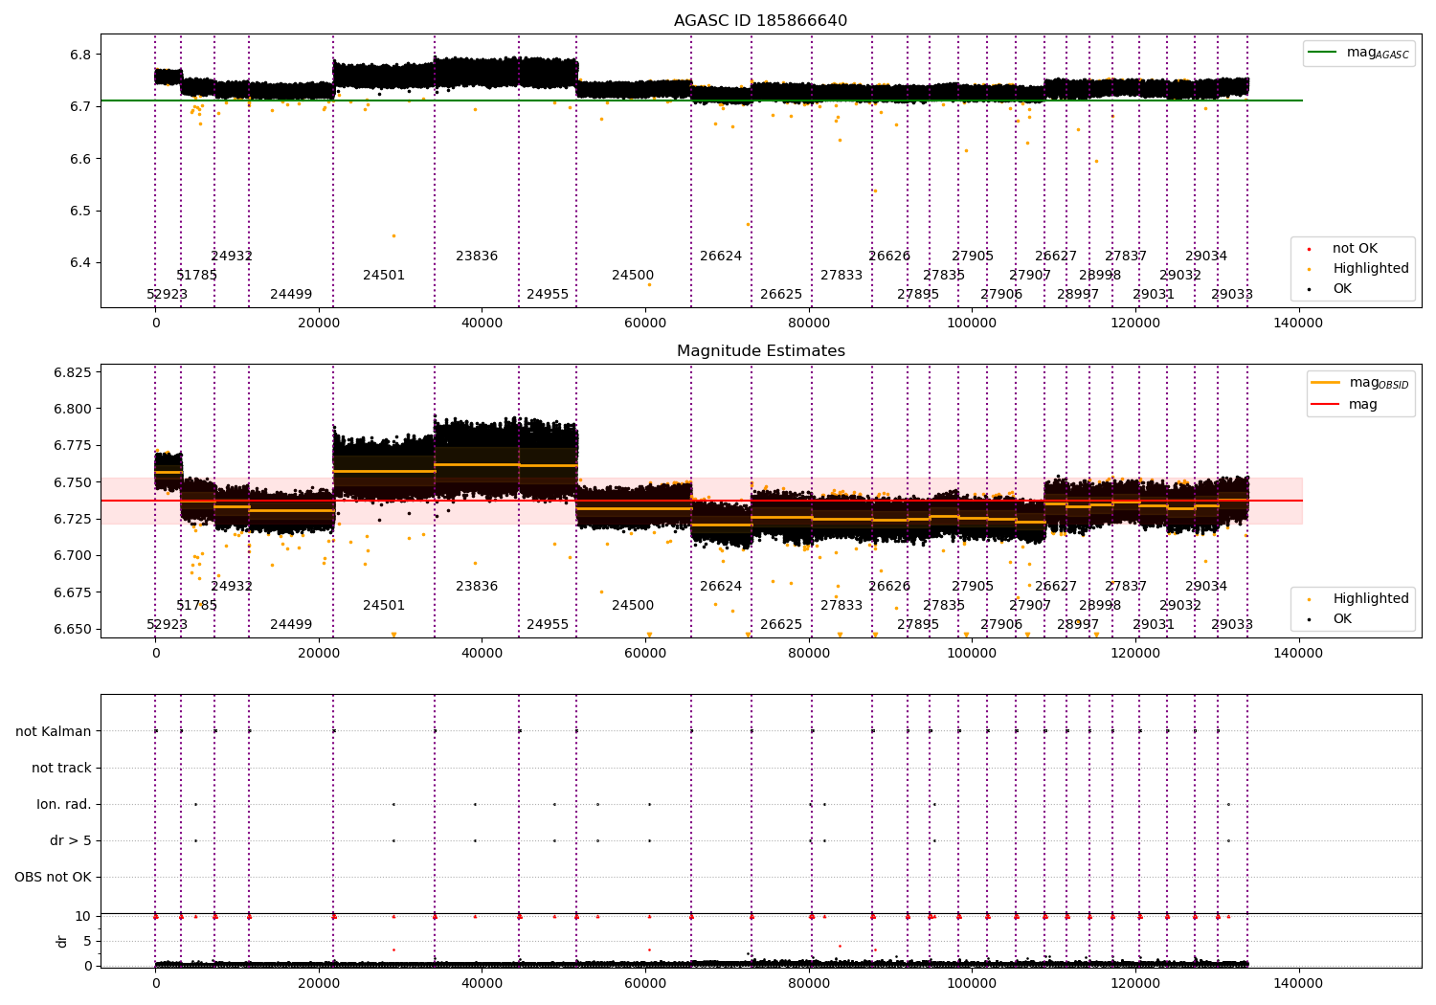Screen dimensions: 1436x1005
Task: Click obsid label 27837 in the Magnitude Estimates plot
Action: pyautogui.click(x=1126, y=587)
